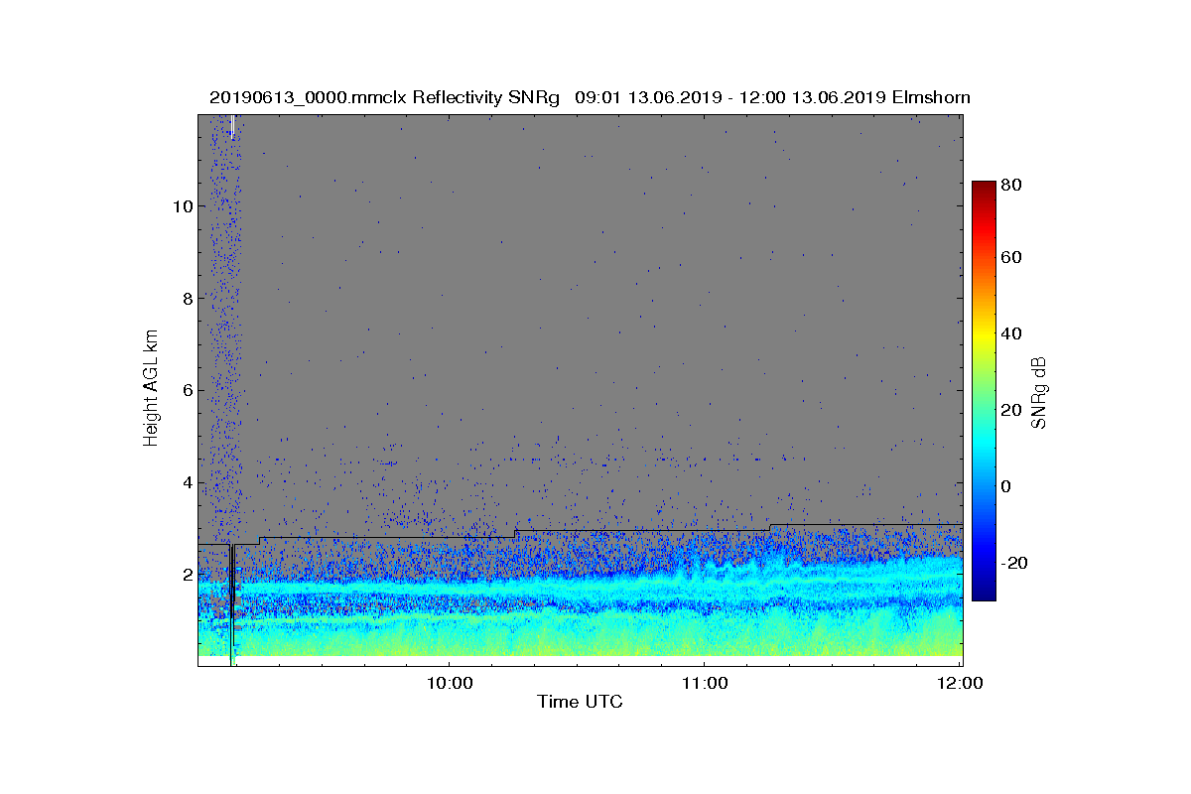Click the colorbar value 20
The height and width of the screenshot is (794, 1191).
coord(1012,410)
